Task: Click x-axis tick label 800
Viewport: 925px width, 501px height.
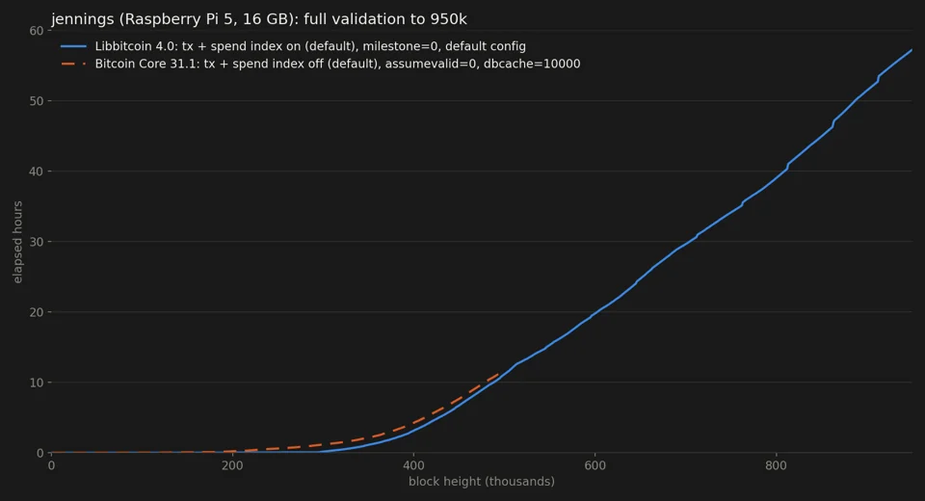Action: click(x=776, y=465)
